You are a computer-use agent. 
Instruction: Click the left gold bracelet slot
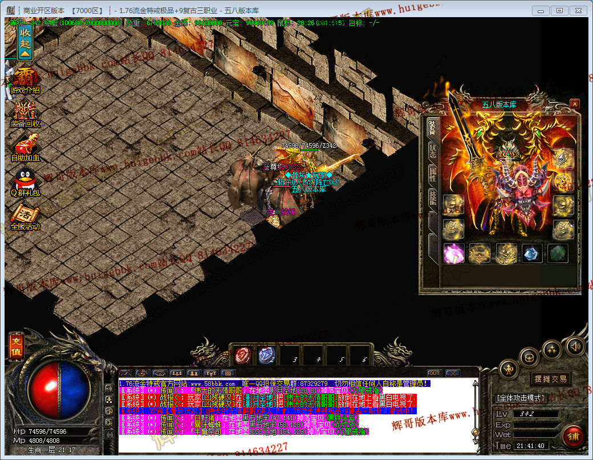(x=453, y=205)
